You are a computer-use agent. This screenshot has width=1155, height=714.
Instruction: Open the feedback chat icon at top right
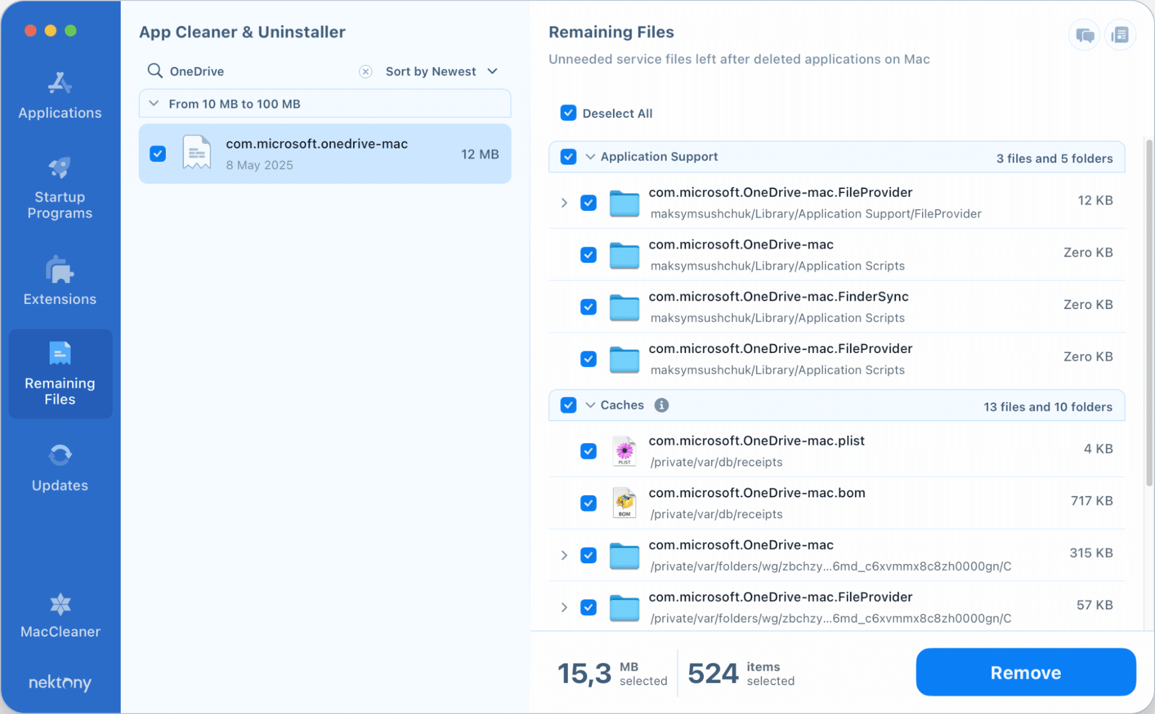click(x=1084, y=35)
